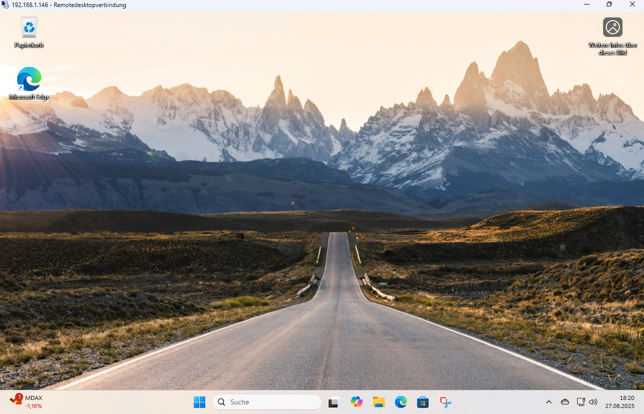Minimize the Remotedesktopverbindung window

click(586, 5)
